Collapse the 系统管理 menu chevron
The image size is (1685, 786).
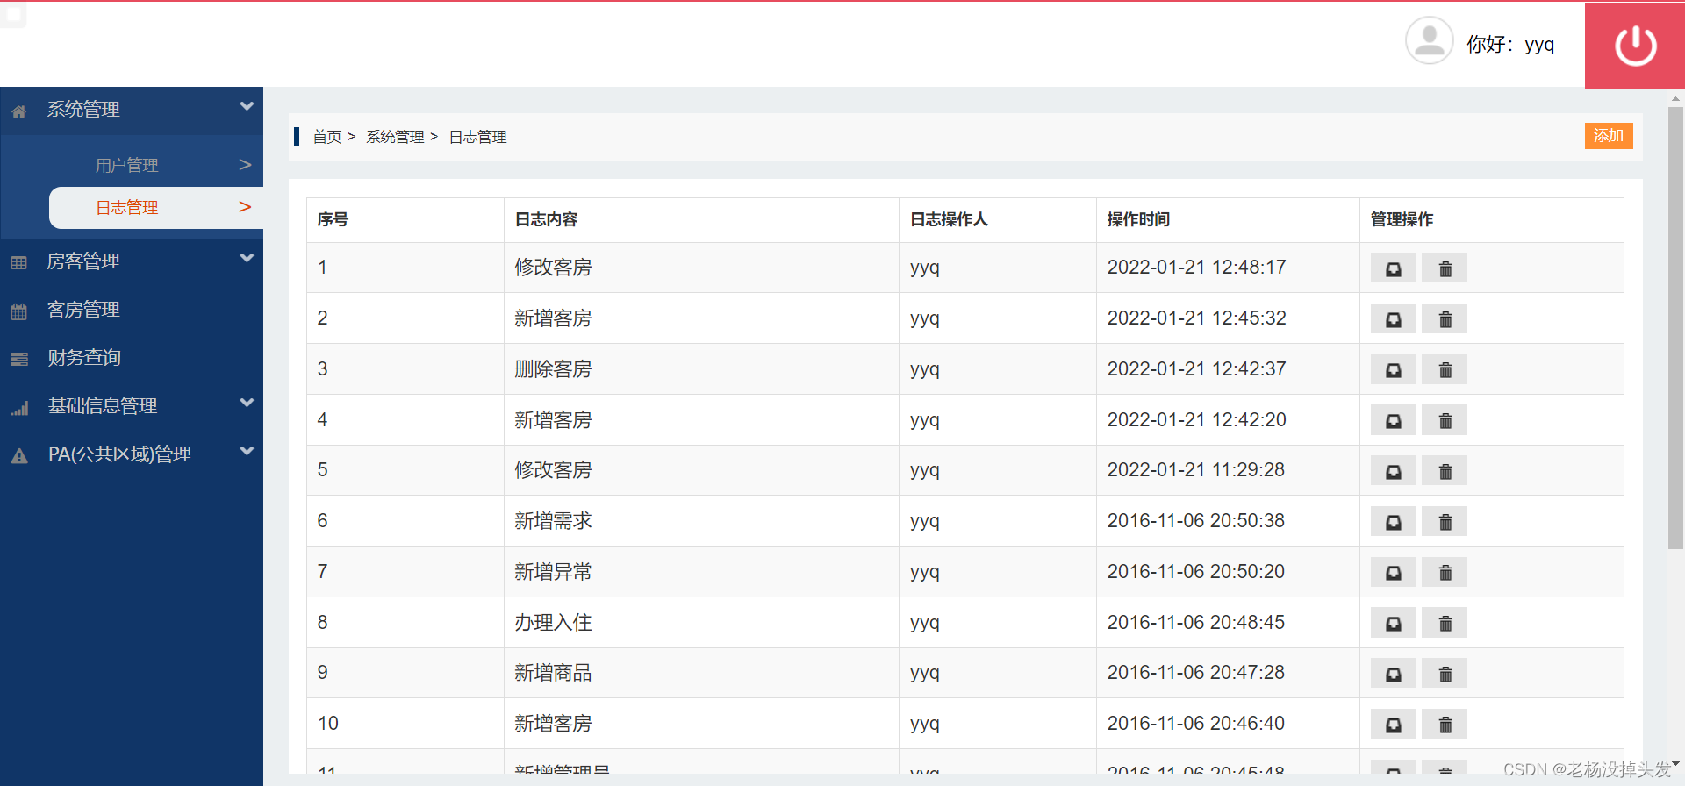[x=247, y=106]
